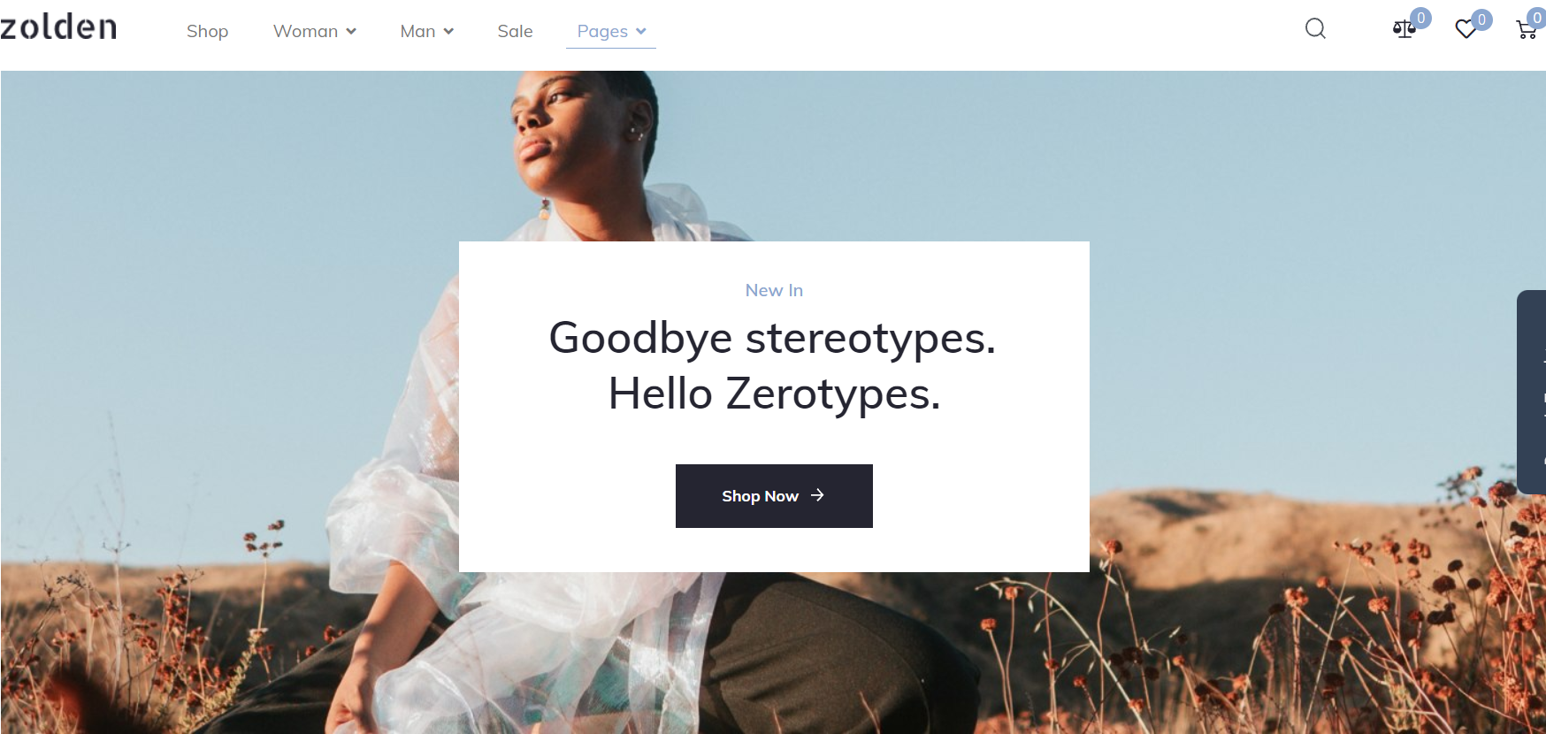Image resolution: width=1546 pixels, height=734 pixels.
Task: Expand the Woman menu chevron
Action: [x=351, y=32]
